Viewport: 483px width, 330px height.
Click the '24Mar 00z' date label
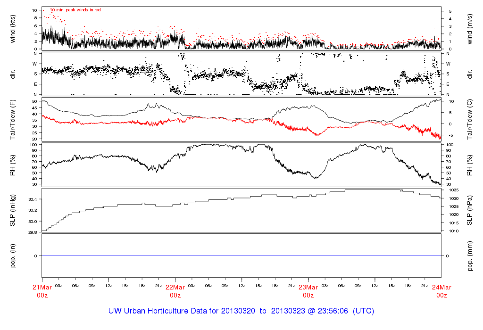tap(441, 291)
